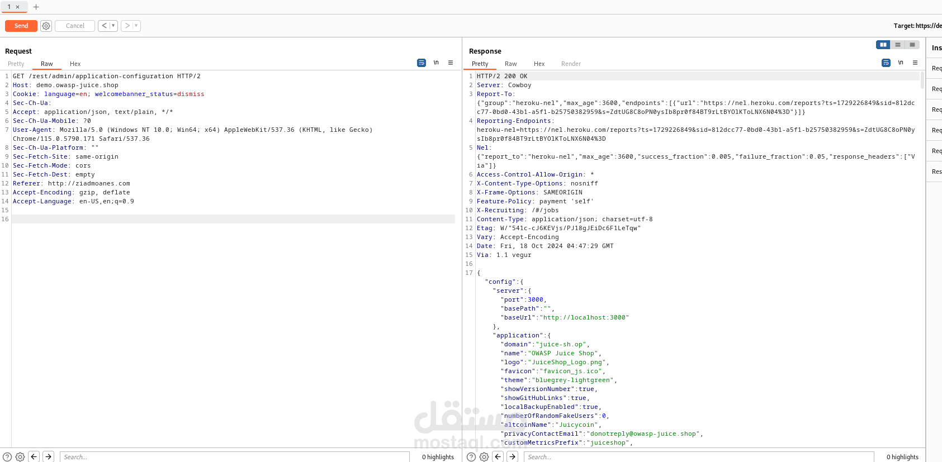Select Repeater tab 1
942x462 pixels.
coord(9,7)
